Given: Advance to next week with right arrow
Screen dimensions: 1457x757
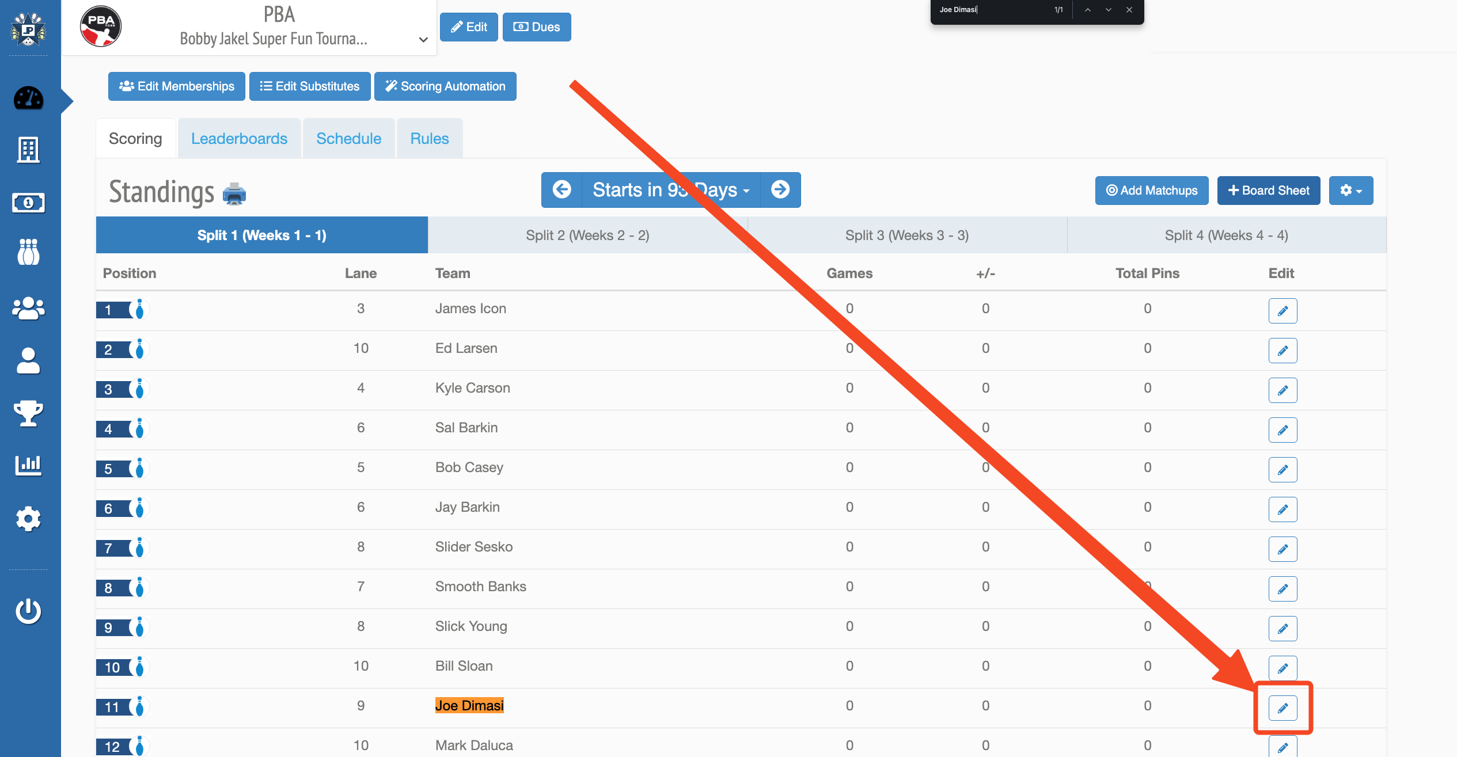Looking at the screenshot, I should pos(780,190).
